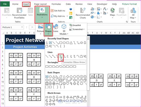The width and height of the screenshot is (141, 107).
Task: Open the Formulas tab
Action: [x=56, y=4]
